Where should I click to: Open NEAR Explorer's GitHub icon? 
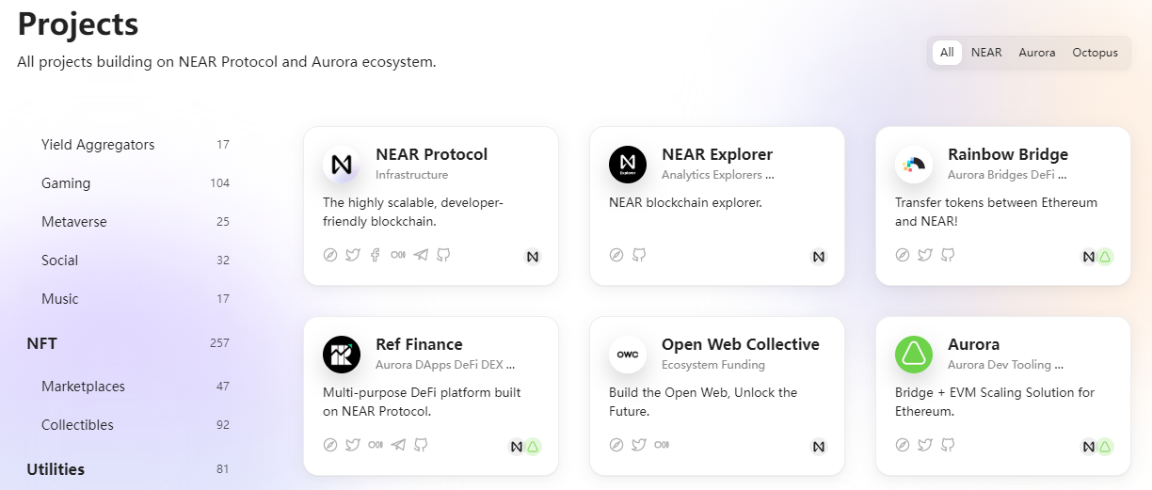639,255
